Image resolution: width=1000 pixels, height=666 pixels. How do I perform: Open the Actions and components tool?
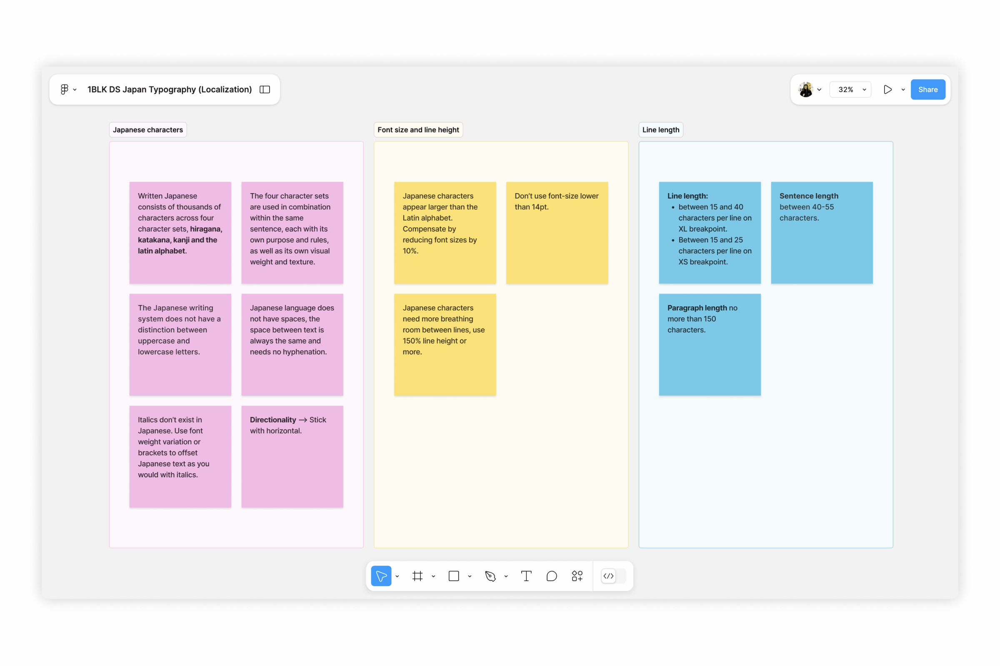[577, 576]
